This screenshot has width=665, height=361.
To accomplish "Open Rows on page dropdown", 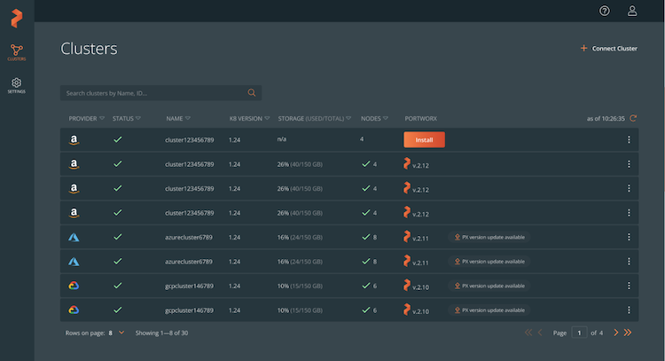I will (116, 333).
